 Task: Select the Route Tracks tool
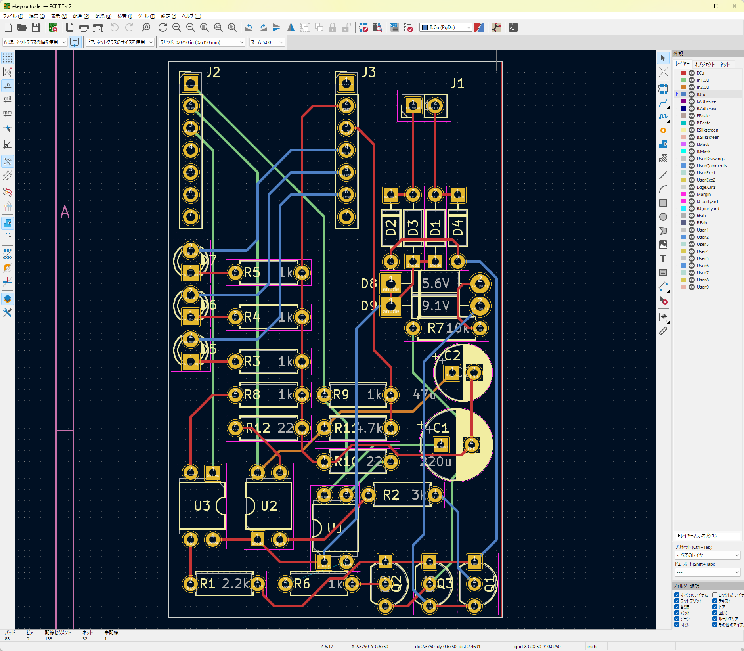[x=663, y=103]
